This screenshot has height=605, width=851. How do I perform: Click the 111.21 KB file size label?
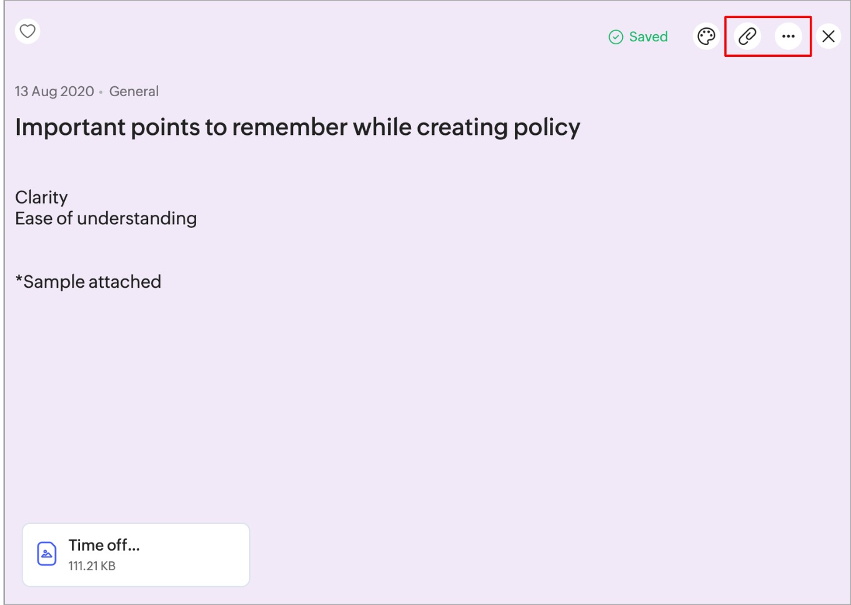pyautogui.click(x=92, y=566)
